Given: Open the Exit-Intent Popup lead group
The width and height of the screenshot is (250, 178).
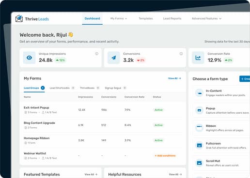Looking at the screenshot, I should pyautogui.click(x=36, y=107).
